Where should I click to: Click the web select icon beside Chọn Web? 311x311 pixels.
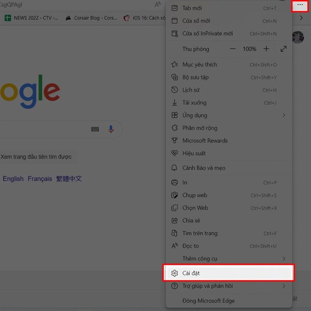(175, 208)
